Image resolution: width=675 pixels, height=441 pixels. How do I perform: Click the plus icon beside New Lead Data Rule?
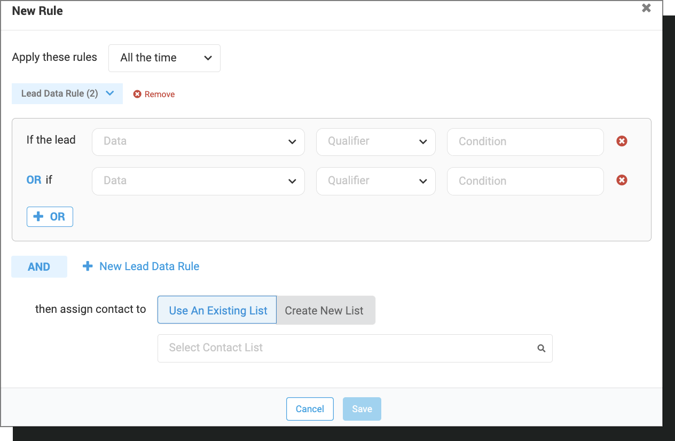pos(88,266)
